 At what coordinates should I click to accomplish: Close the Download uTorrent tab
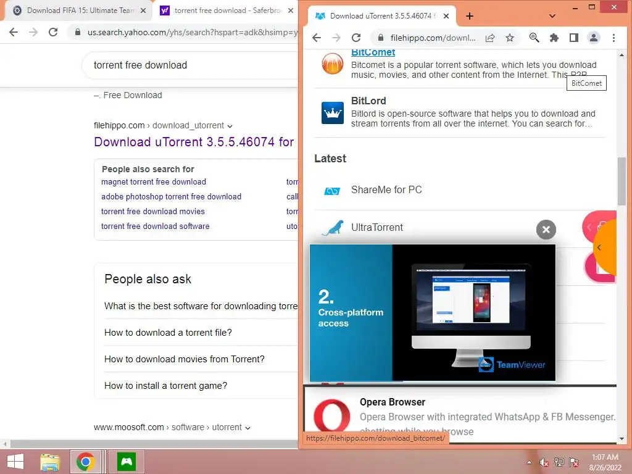tap(446, 16)
